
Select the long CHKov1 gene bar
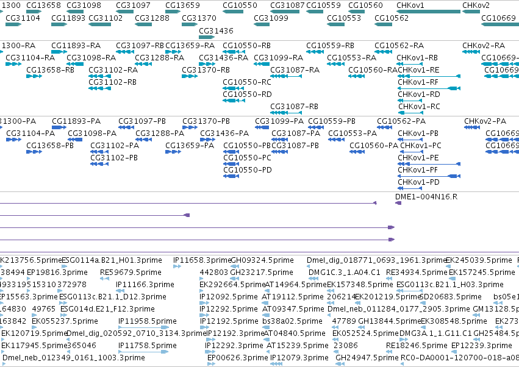pos(428,12)
